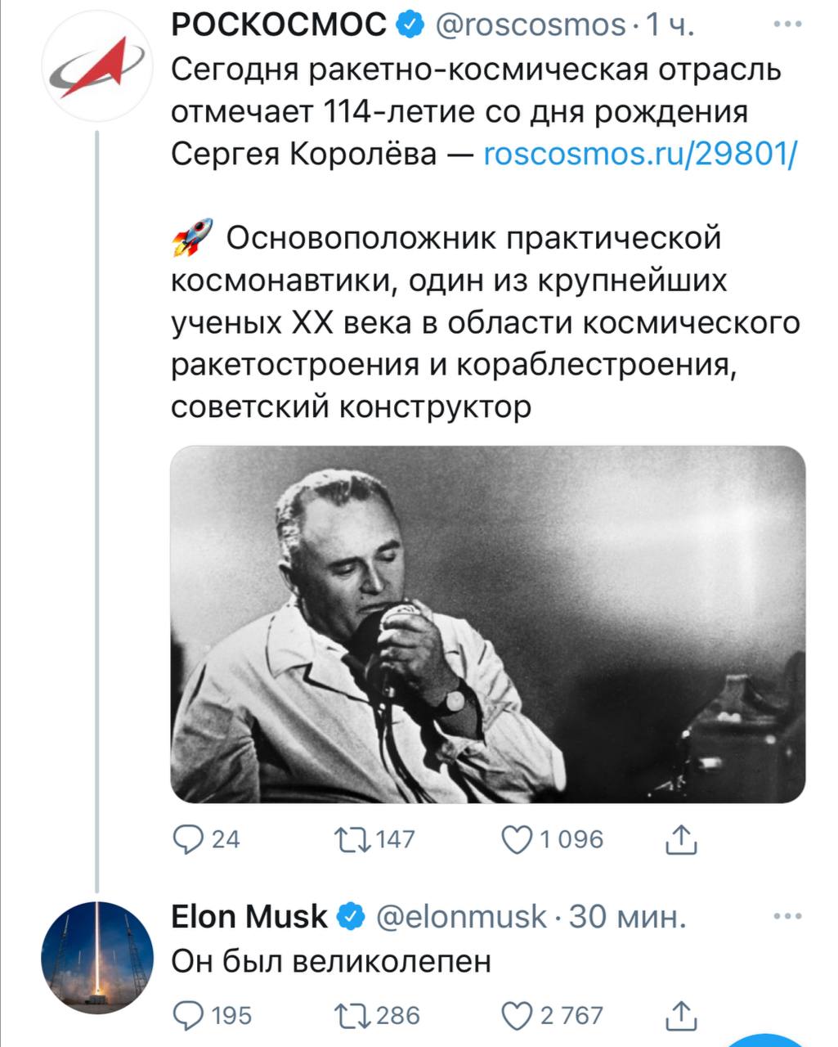
Task: Retweet Elon Musk's reply
Action: pos(352,1015)
